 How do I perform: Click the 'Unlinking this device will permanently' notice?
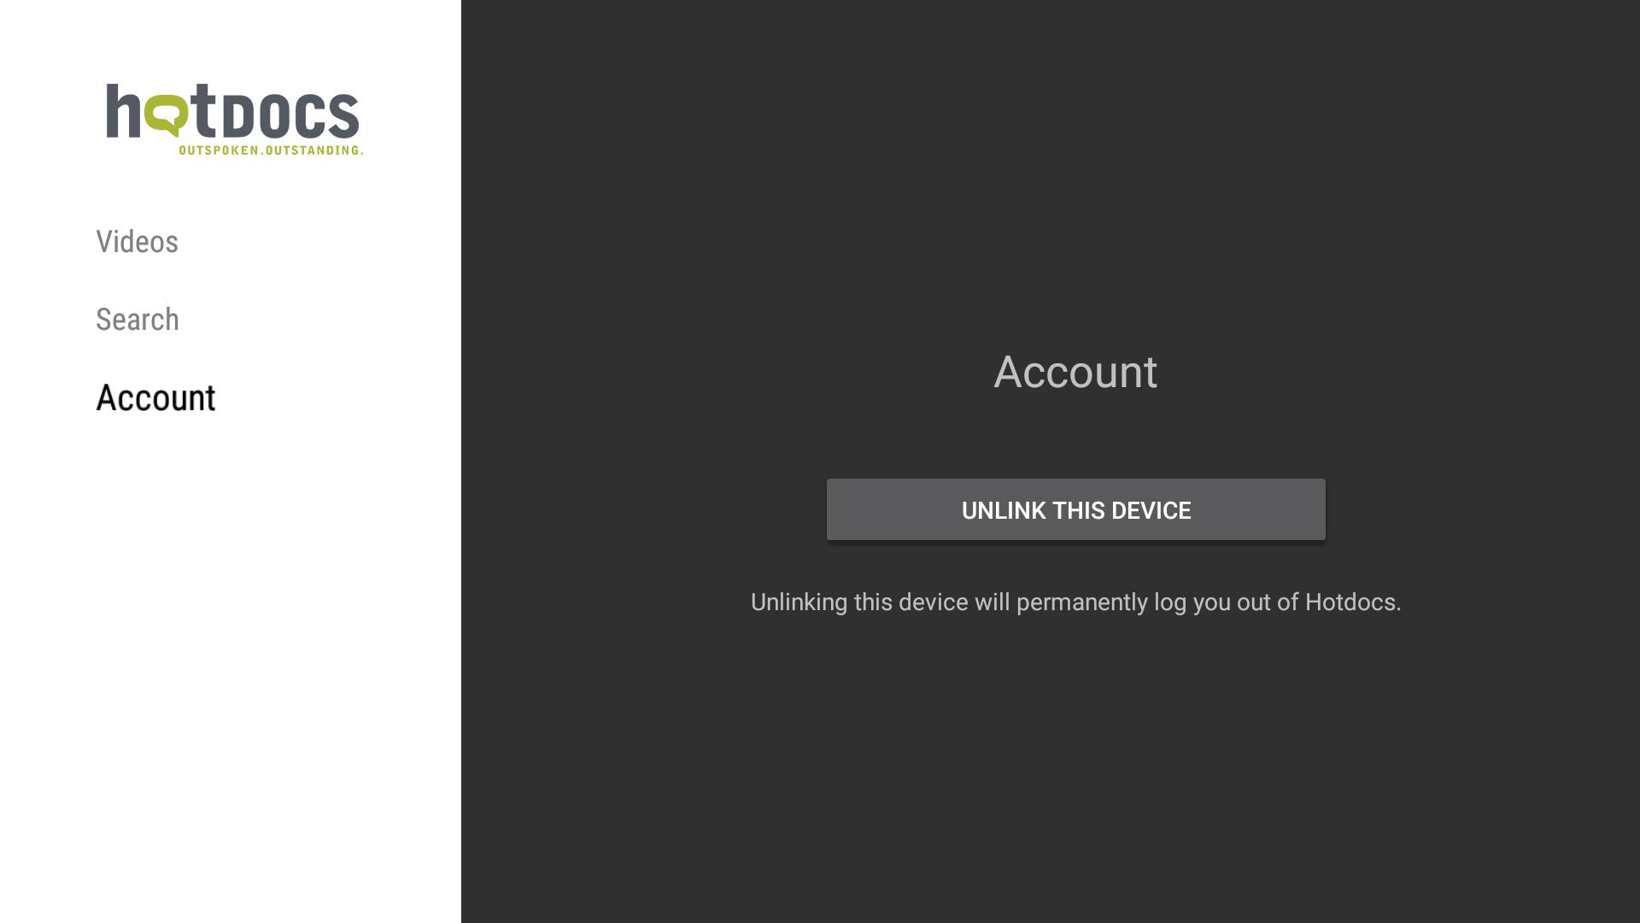tap(1075, 603)
